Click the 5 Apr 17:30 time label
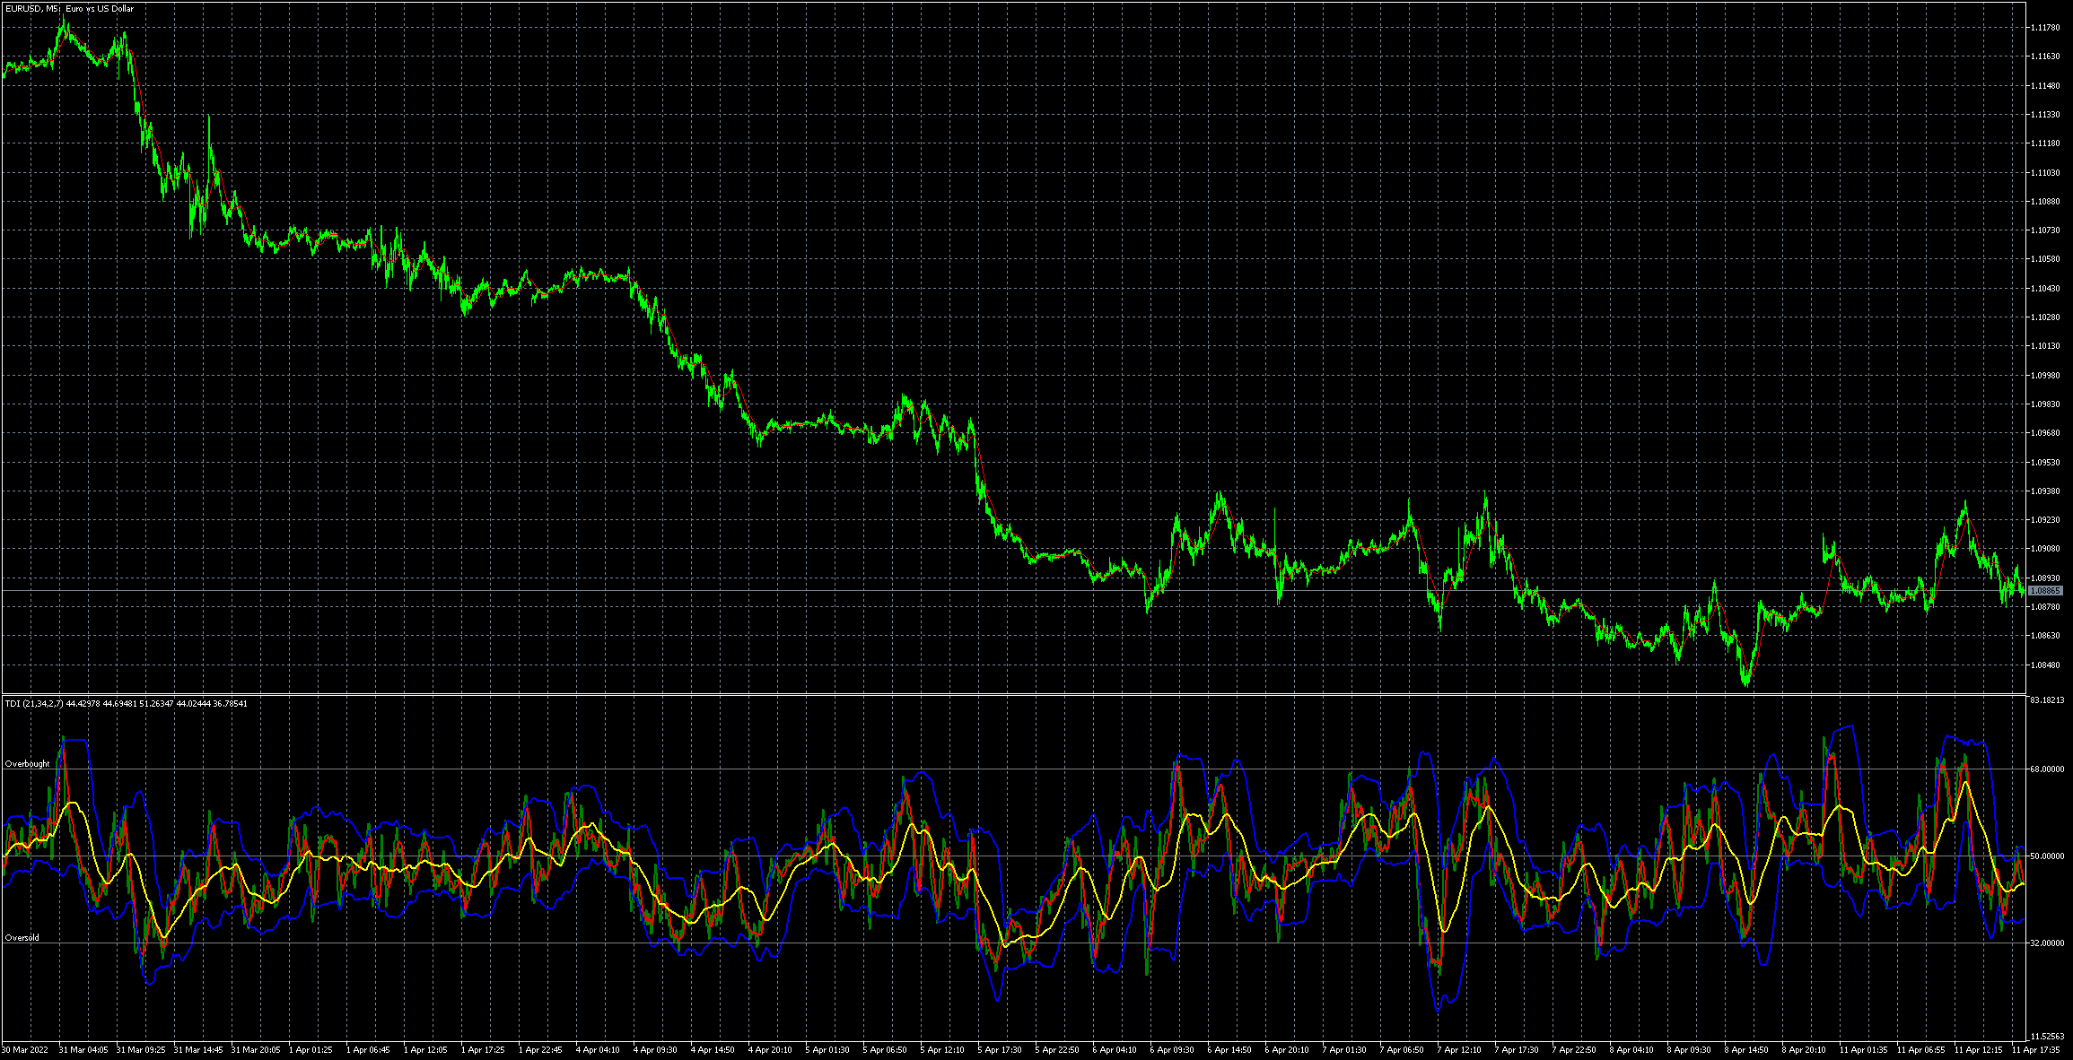Image resolution: width=2073 pixels, height=1060 pixels. pyautogui.click(x=1000, y=1049)
